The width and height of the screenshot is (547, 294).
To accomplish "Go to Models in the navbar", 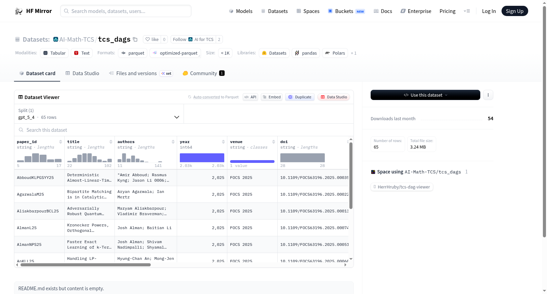I will coord(241,11).
